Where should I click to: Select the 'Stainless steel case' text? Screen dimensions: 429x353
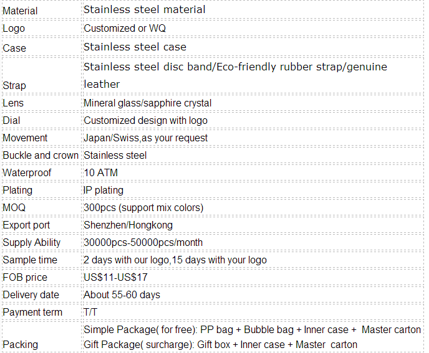[x=135, y=47]
